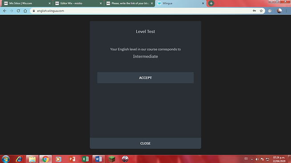The height and width of the screenshot is (163, 291).
Task: Click the Intermediate level text
Action: [x=145, y=57]
